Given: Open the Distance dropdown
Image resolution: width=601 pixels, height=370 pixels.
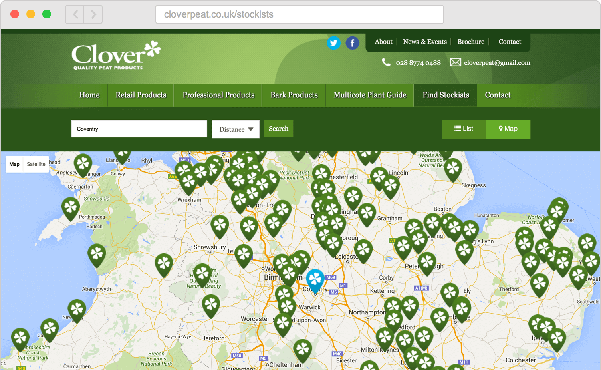Looking at the screenshot, I should coord(236,129).
